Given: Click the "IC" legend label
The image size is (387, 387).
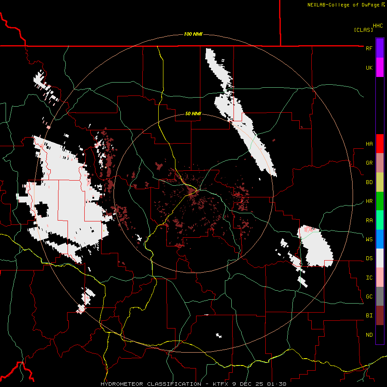Looking at the screenshot, I should coord(369,278).
